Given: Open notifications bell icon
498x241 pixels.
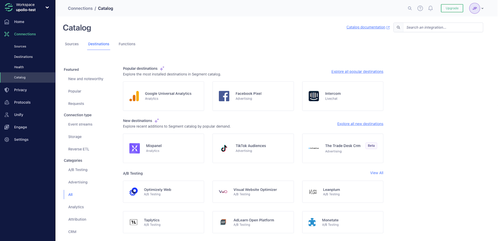Looking at the screenshot, I should pyautogui.click(x=430, y=8).
